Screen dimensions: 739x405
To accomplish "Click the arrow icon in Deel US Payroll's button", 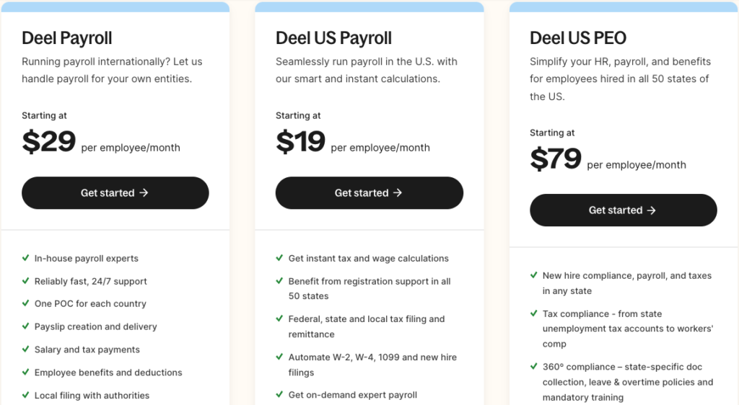I will pos(398,193).
